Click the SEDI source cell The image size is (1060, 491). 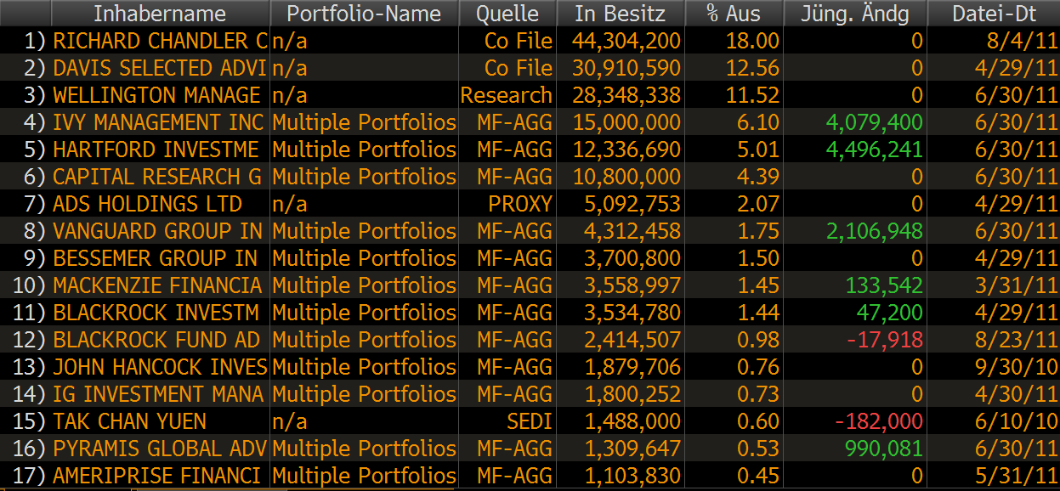530,421
